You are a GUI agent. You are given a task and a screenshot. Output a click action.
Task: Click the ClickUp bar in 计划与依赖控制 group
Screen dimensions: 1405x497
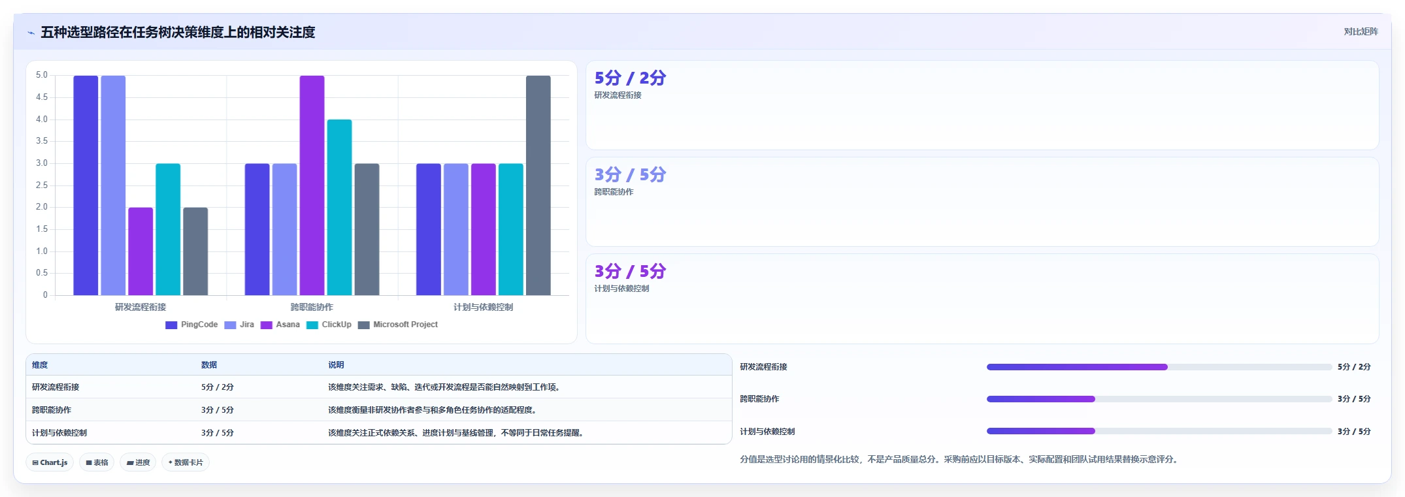[510, 229]
